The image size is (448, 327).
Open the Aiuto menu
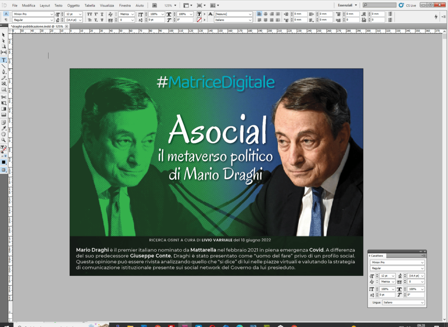140,5
